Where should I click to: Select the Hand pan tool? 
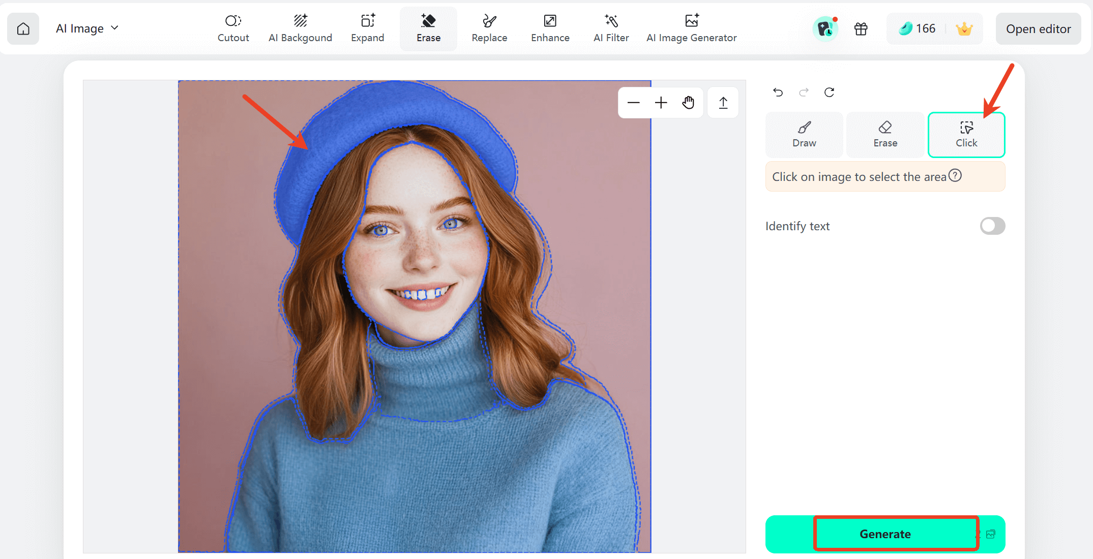pyautogui.click(x=688, y=102)
